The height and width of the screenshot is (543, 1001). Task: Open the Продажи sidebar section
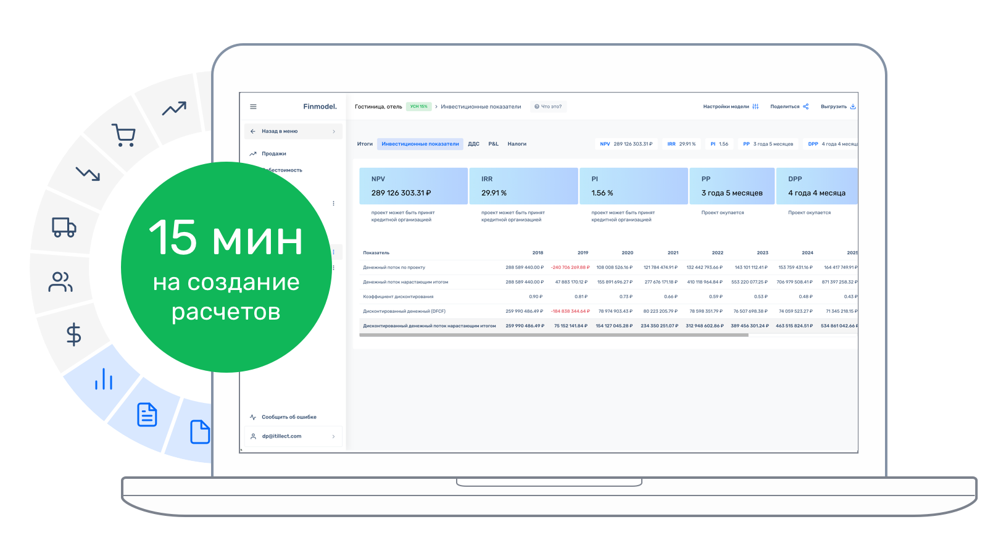[x=274, y=154]
